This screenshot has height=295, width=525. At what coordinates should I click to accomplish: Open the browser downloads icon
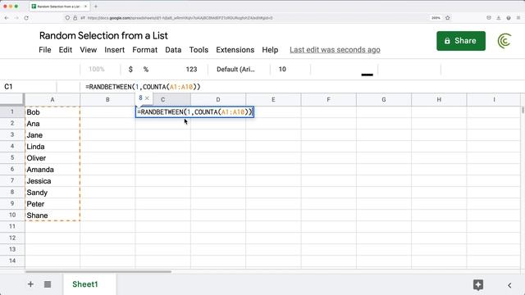(x=499, y=18)
